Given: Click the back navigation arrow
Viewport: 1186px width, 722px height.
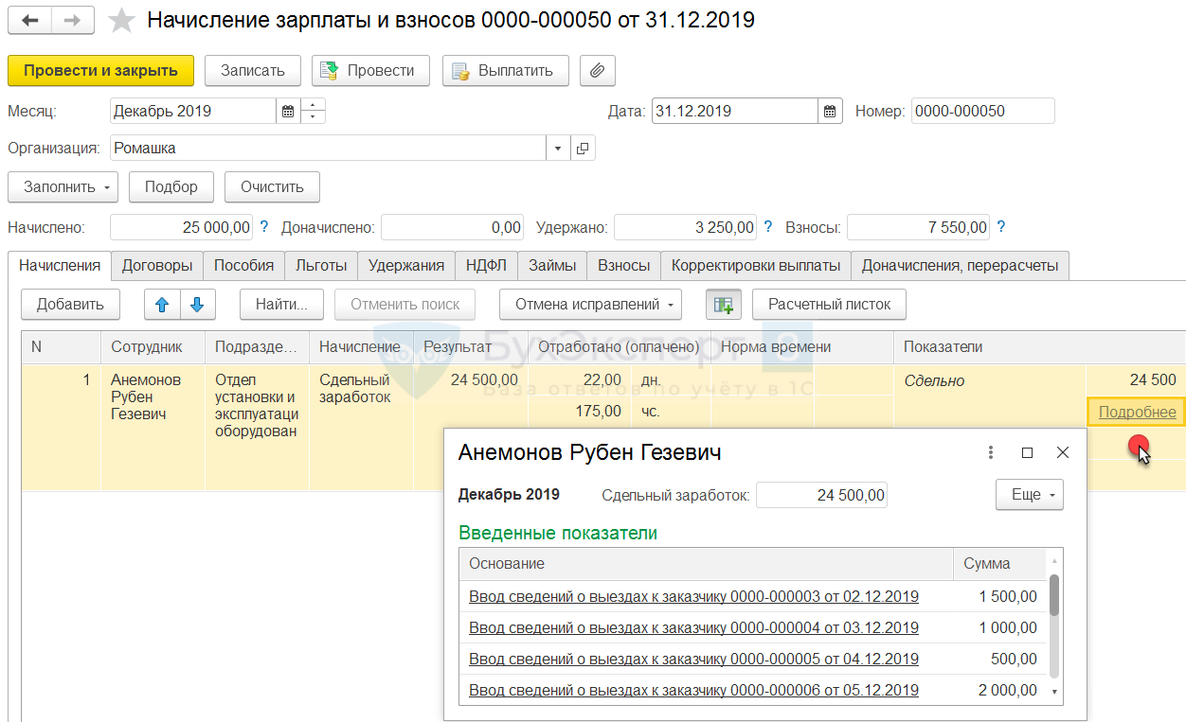Looking at the screenshot, I should [x=30, y=21].
